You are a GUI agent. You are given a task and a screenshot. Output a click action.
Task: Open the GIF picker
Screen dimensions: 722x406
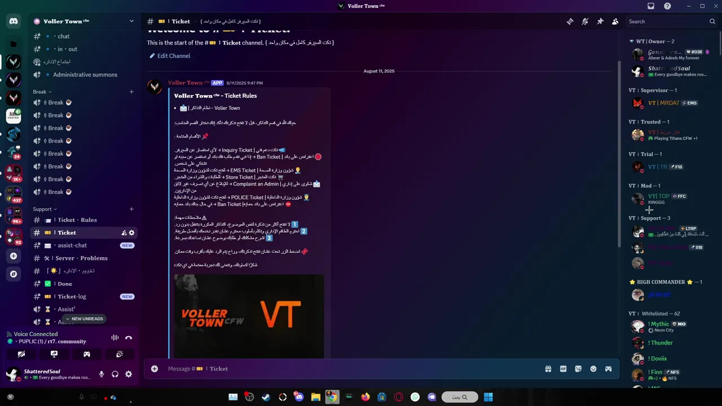point(563,369)
